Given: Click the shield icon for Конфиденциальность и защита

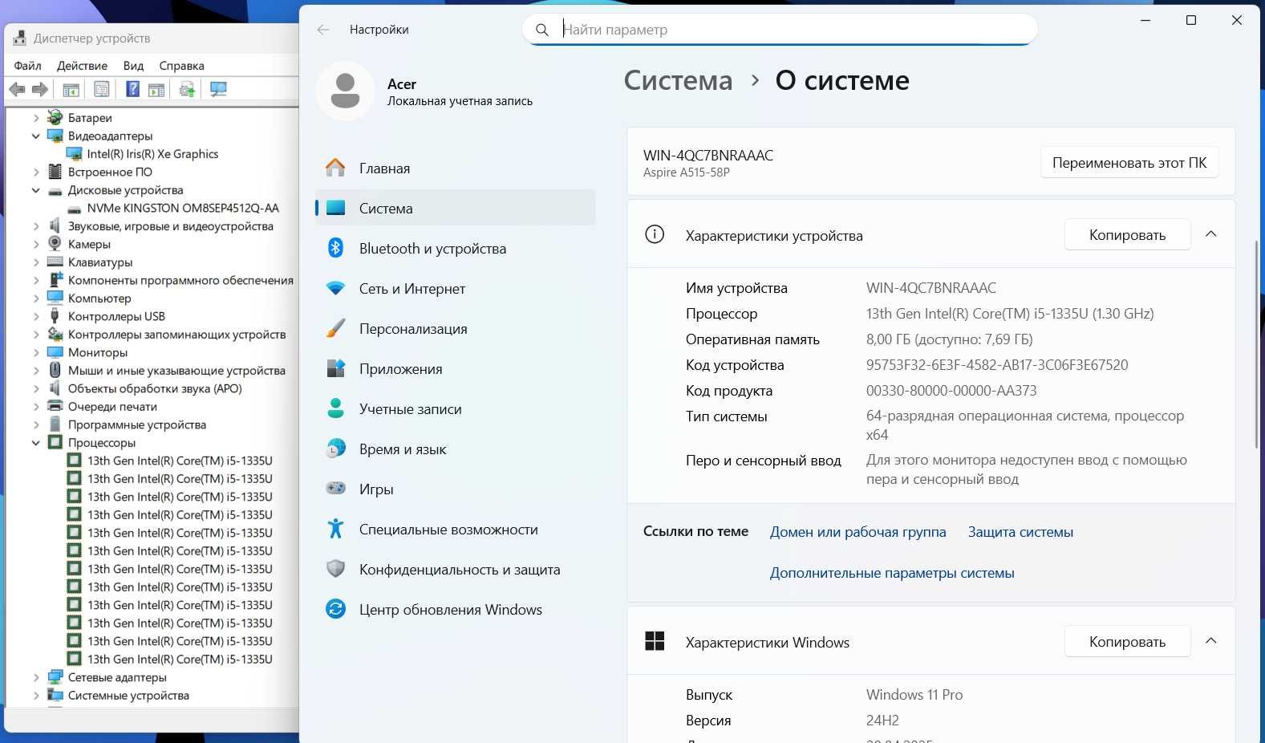Looking at the screenshot, I should coord(335,569).
